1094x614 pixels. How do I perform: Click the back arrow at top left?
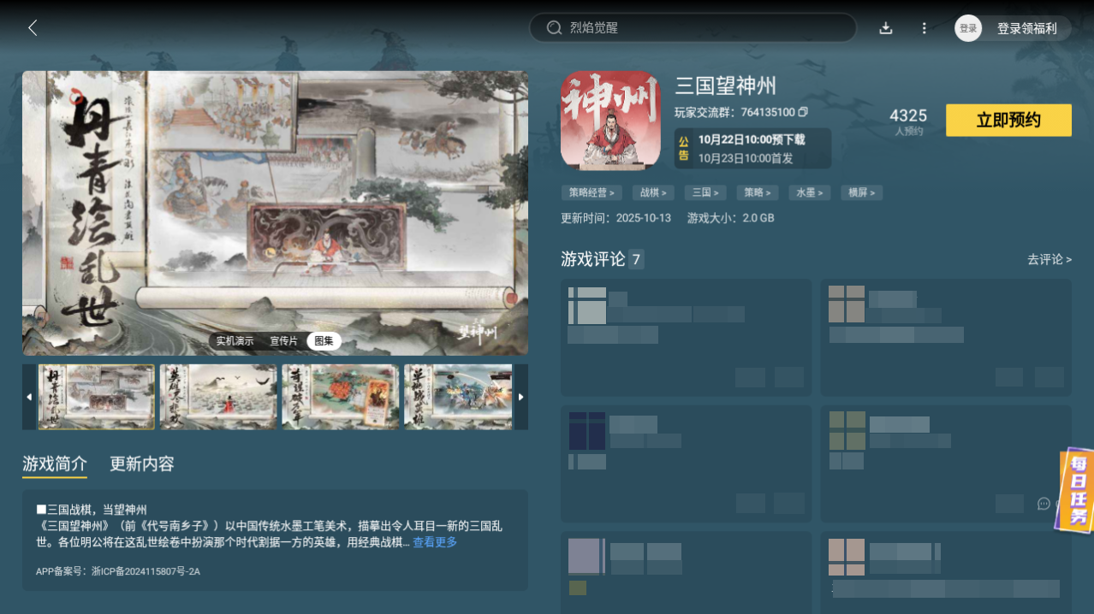pyautogui.click(x=33, y=27)
